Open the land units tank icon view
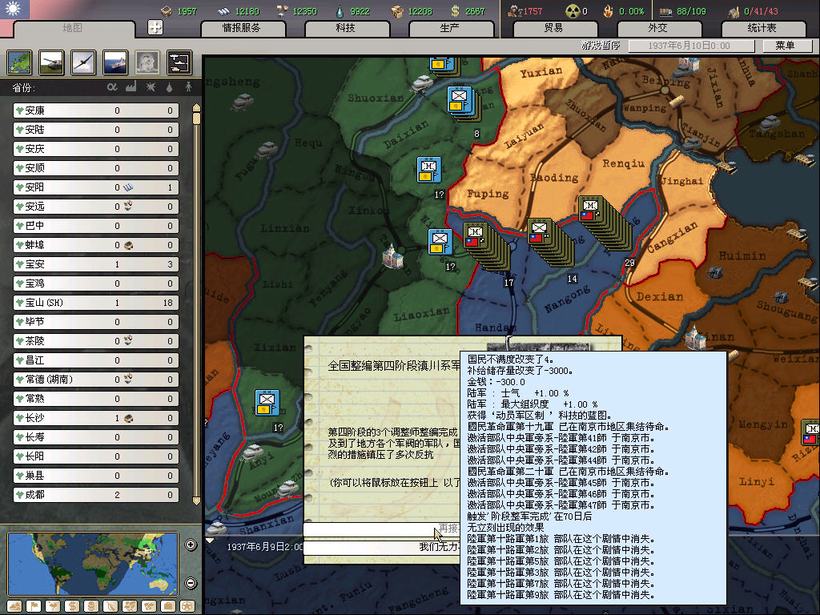This screenshot has width=820, height=615. [x=51, y=62]
